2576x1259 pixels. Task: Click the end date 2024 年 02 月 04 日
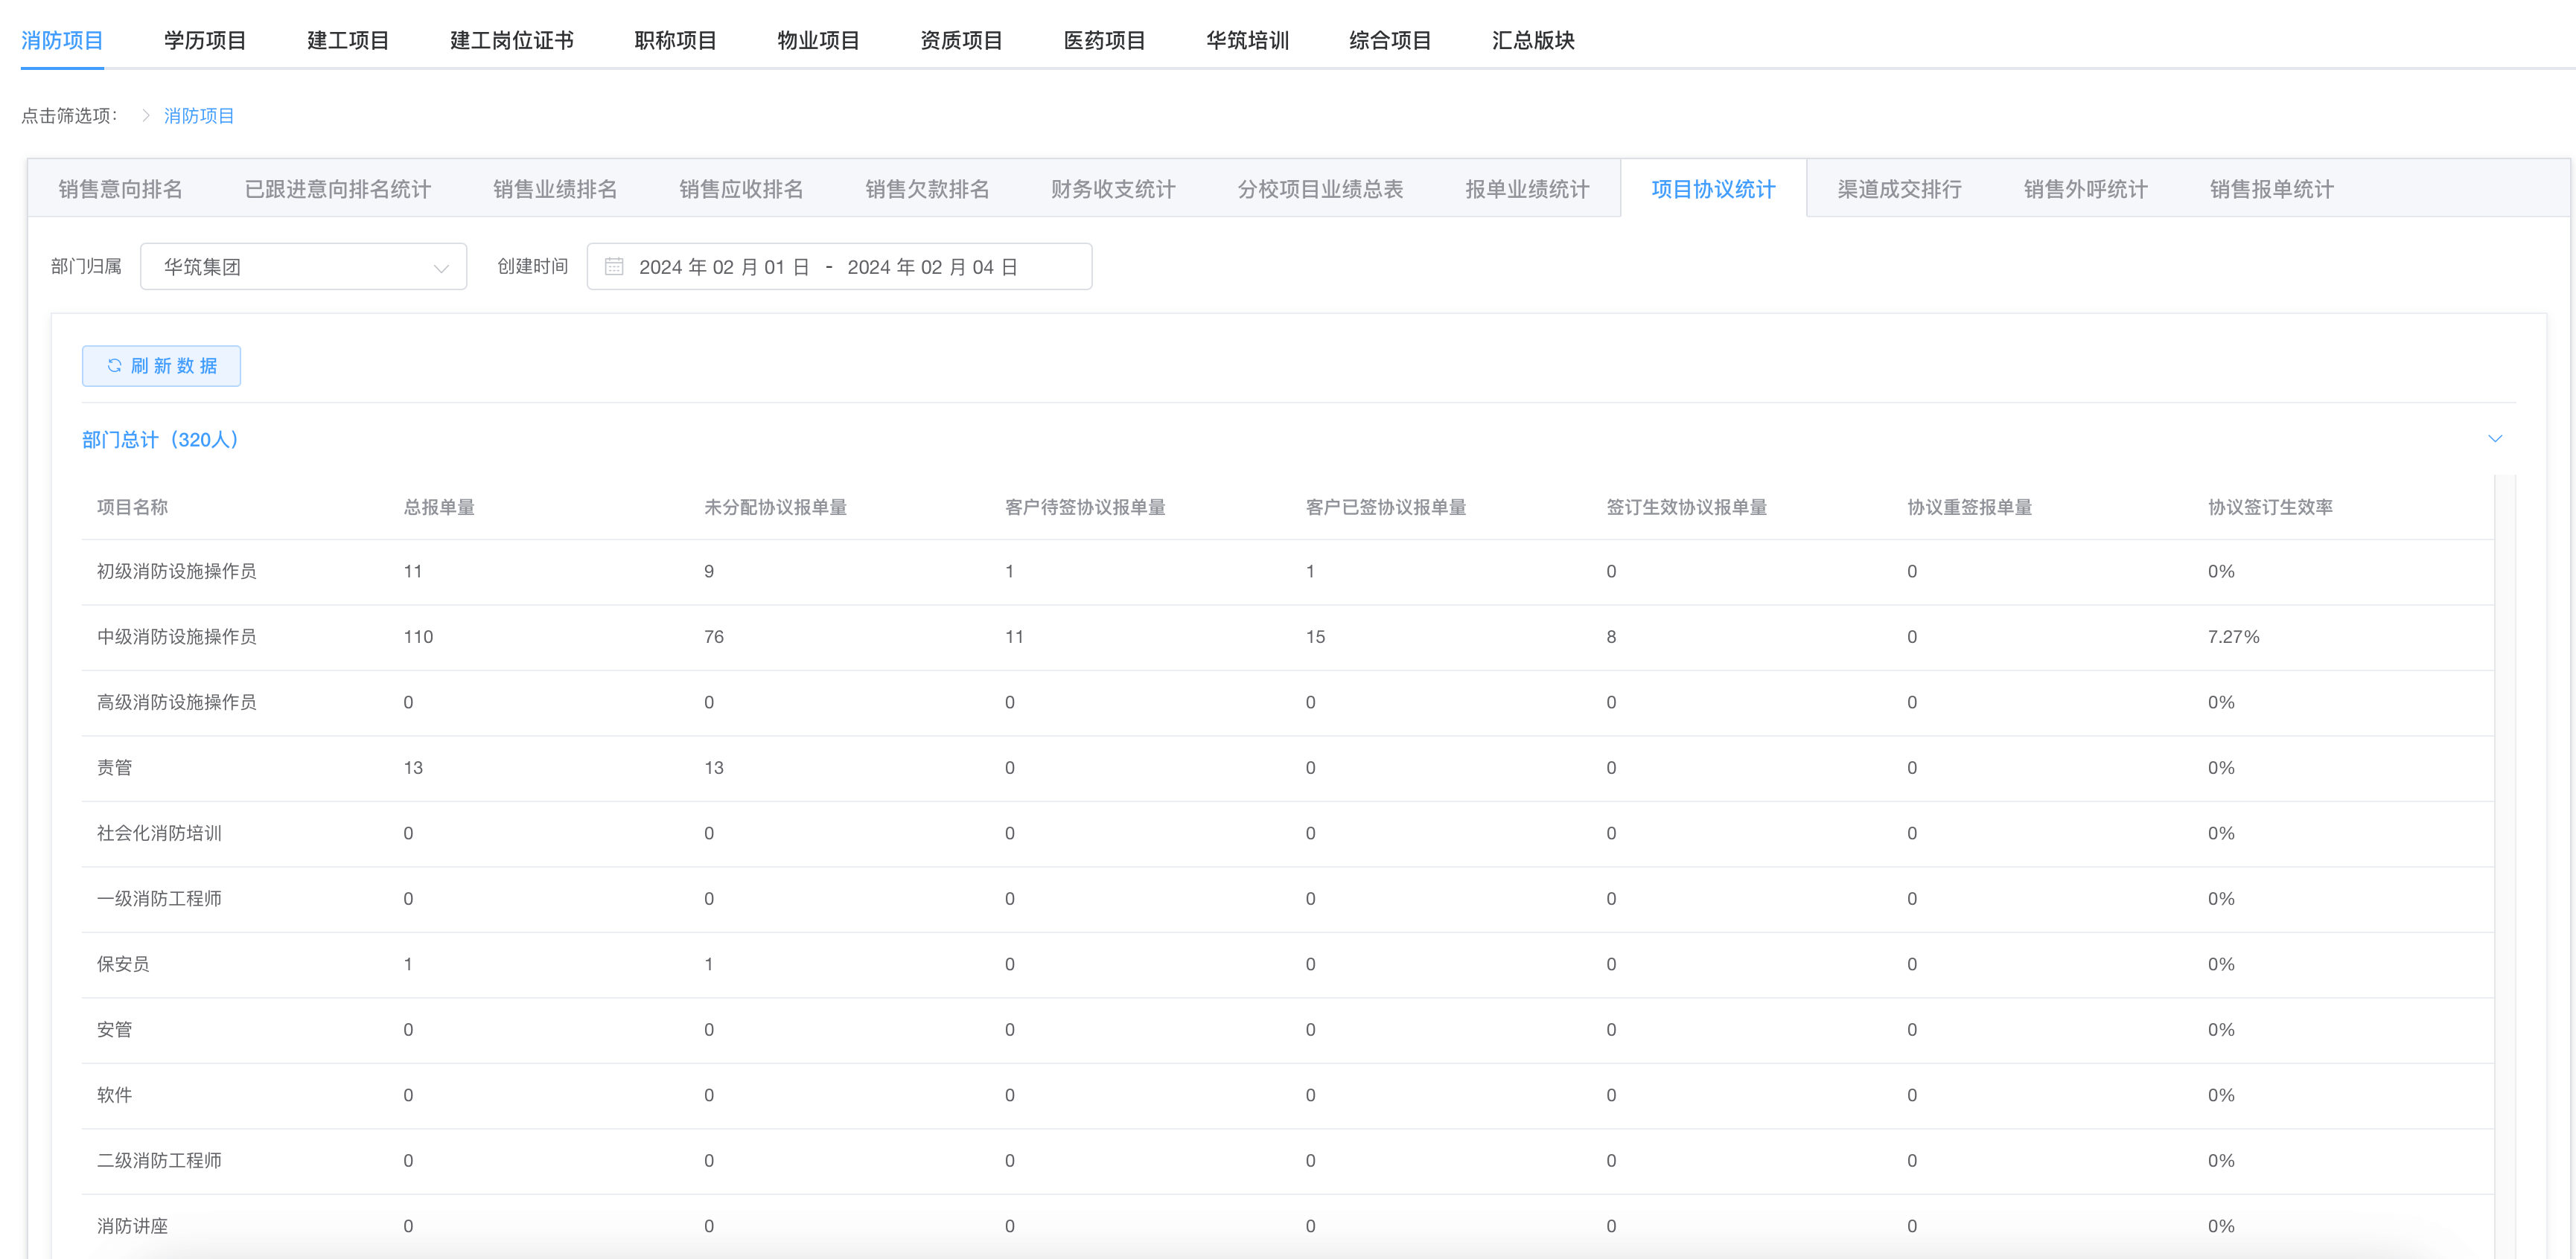click(x=932, y=267)
